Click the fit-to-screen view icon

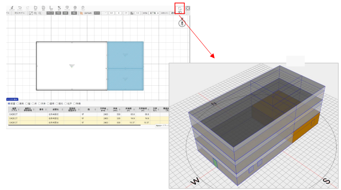31,13
